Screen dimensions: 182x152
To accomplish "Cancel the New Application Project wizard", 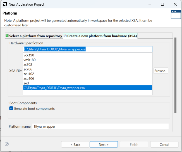I will click(x=164, y=144).
